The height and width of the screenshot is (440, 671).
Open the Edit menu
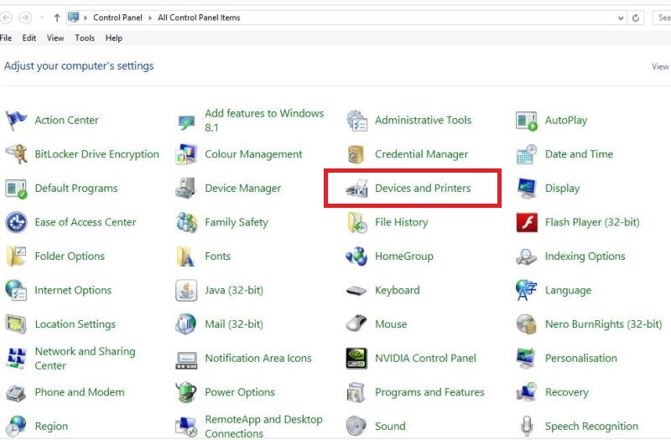29,38
